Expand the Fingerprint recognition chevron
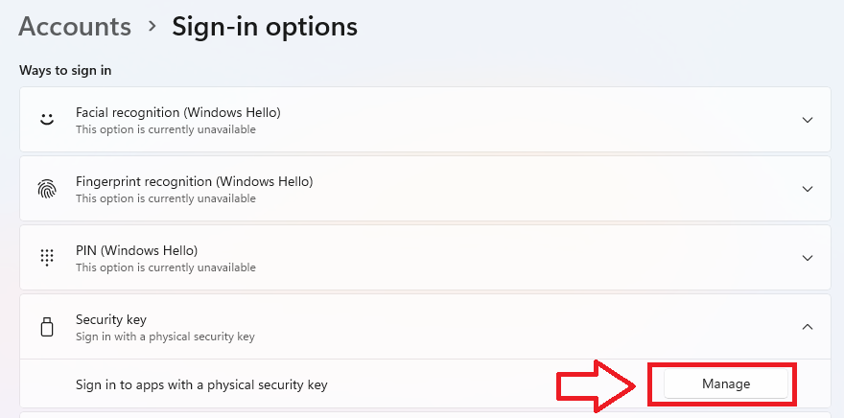The image size is (844, 418). (x=808, y=189)
